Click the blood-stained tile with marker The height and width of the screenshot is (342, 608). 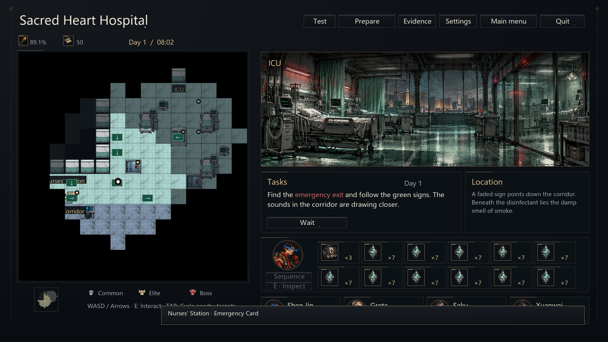(133, 167)
